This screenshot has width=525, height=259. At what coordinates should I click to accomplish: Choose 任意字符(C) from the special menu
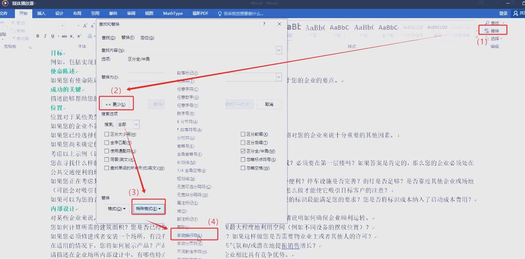click(x=187, y=89)
